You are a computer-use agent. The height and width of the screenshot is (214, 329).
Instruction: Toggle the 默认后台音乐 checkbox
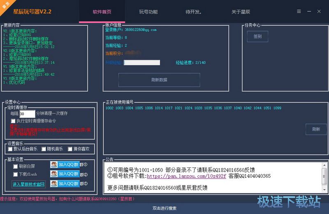10,149
